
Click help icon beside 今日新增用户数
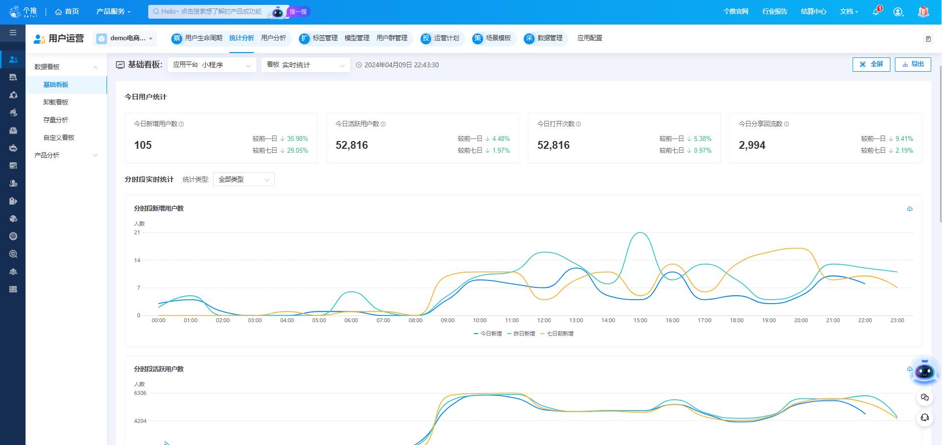pyautogui.click(x=181, y=124)
